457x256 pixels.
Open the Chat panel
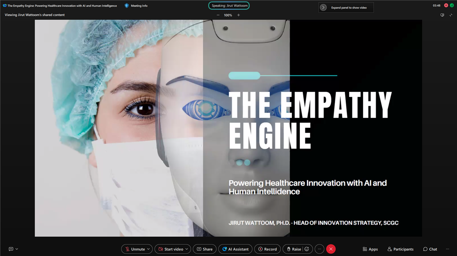(x=430, y=249)
